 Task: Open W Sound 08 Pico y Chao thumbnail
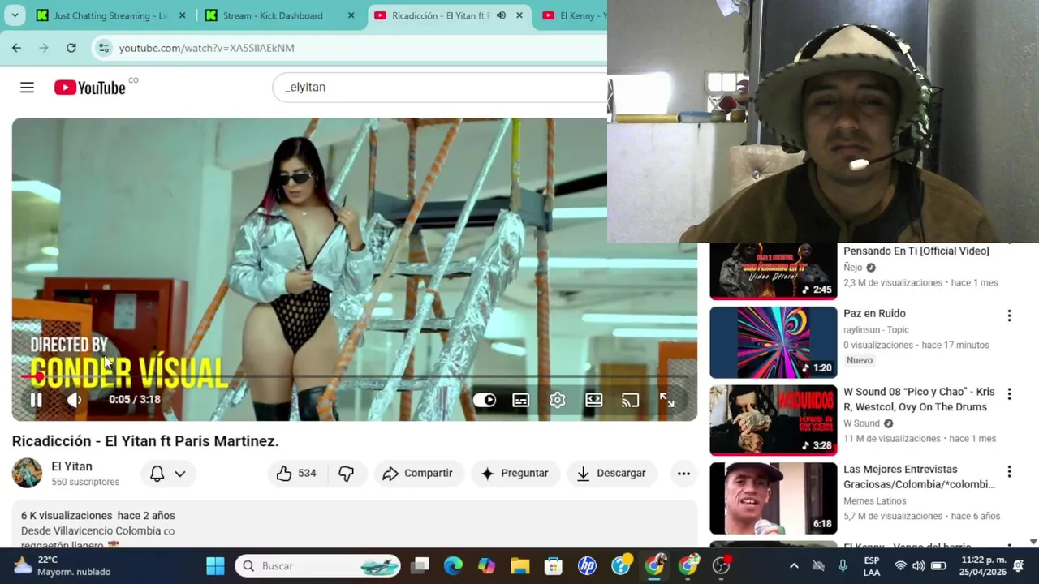(774, 420)
